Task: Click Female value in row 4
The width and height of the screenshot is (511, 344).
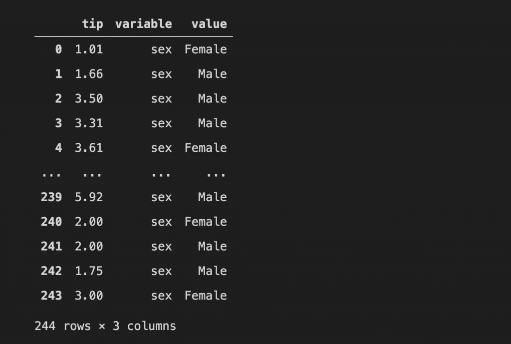Action: [x=206, y=148]
